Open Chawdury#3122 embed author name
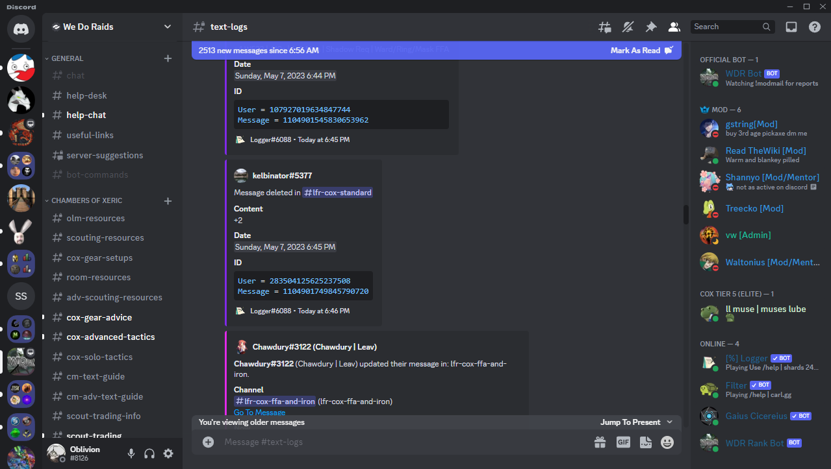The width and height of the screenshot is (831, 469). [x=314, y=347]
